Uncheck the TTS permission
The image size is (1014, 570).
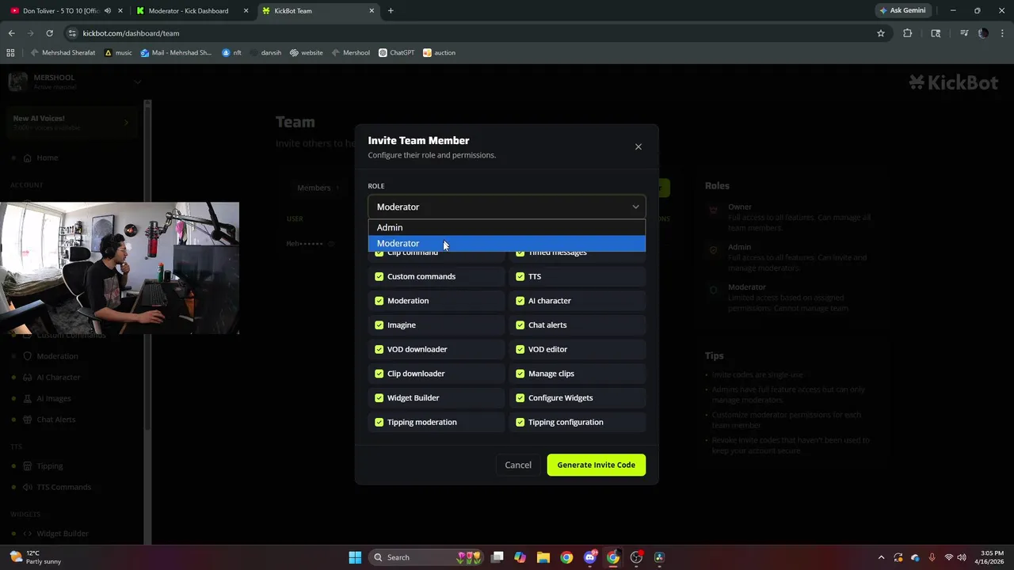coord(520,276)
